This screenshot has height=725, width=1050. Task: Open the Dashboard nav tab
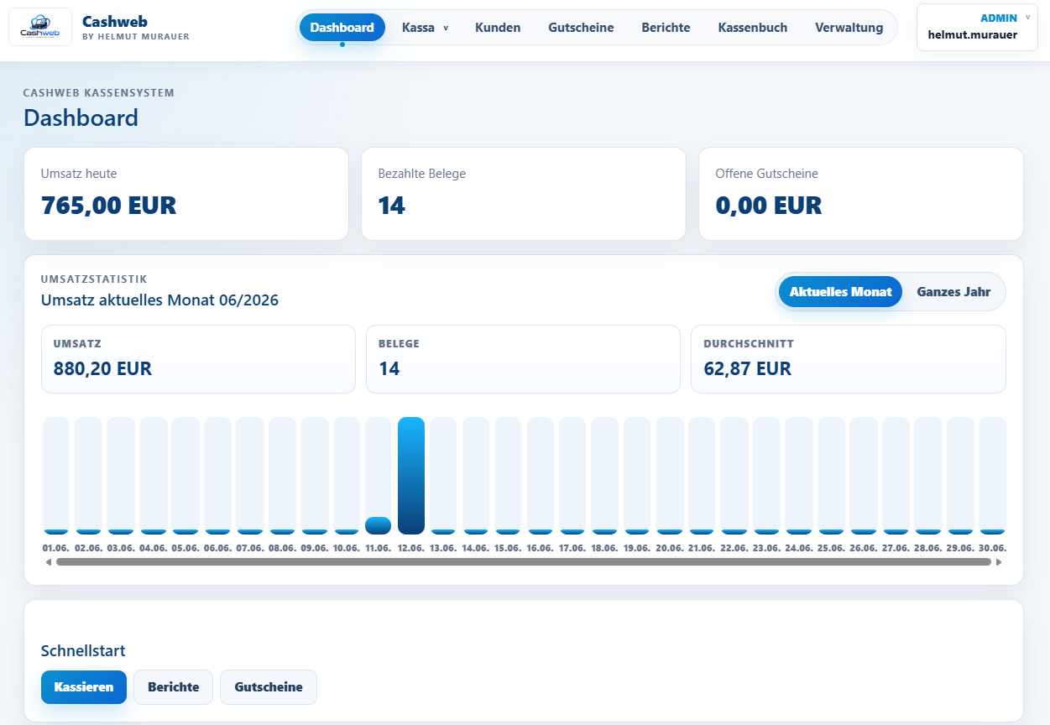tap(342, 28)
